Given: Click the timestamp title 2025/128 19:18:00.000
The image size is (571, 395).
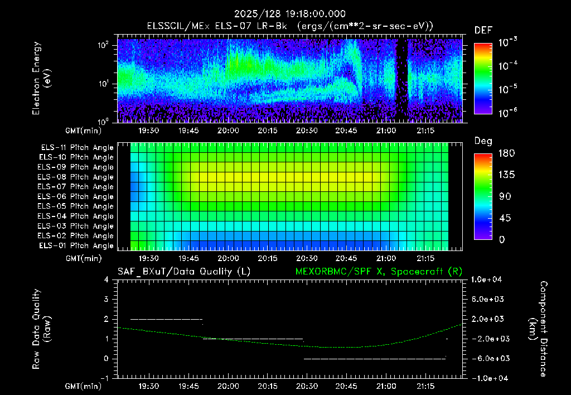Looking at the screenshot, I should [290, 14].
